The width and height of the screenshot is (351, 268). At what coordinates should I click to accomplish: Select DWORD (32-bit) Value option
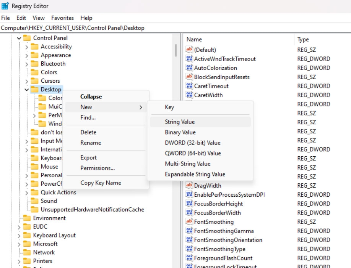200,143
